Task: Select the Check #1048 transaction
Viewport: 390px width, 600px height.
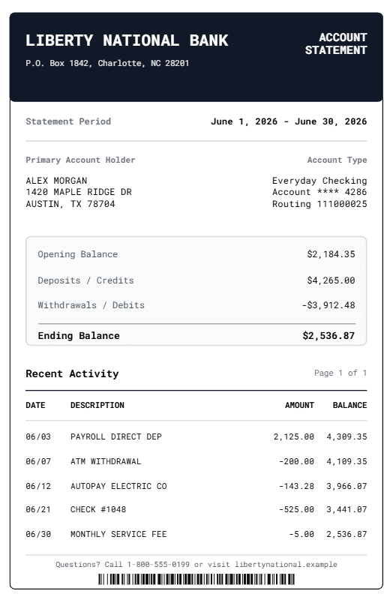Action: [196, 509]
